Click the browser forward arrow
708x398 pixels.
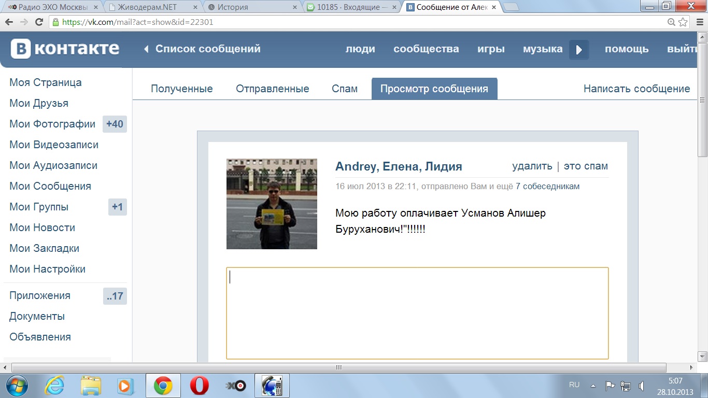point(24,22)
